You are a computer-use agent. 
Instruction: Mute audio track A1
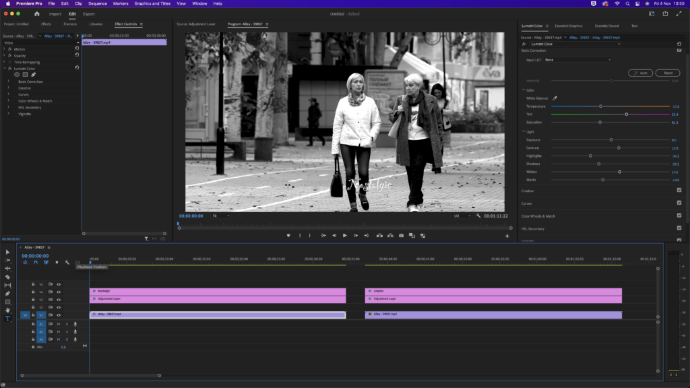59,324
